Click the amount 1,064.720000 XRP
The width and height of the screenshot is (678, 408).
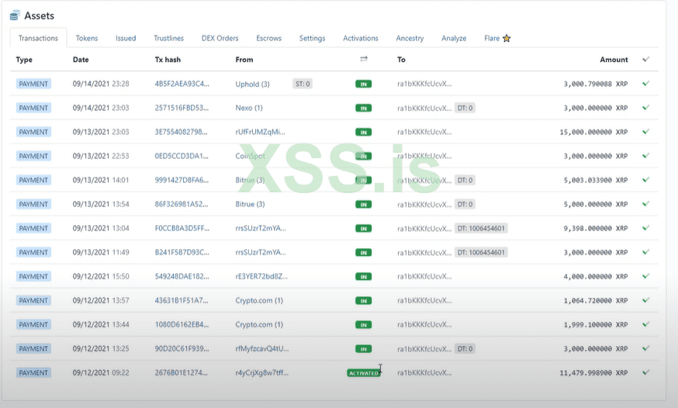(x=596, y=300)
